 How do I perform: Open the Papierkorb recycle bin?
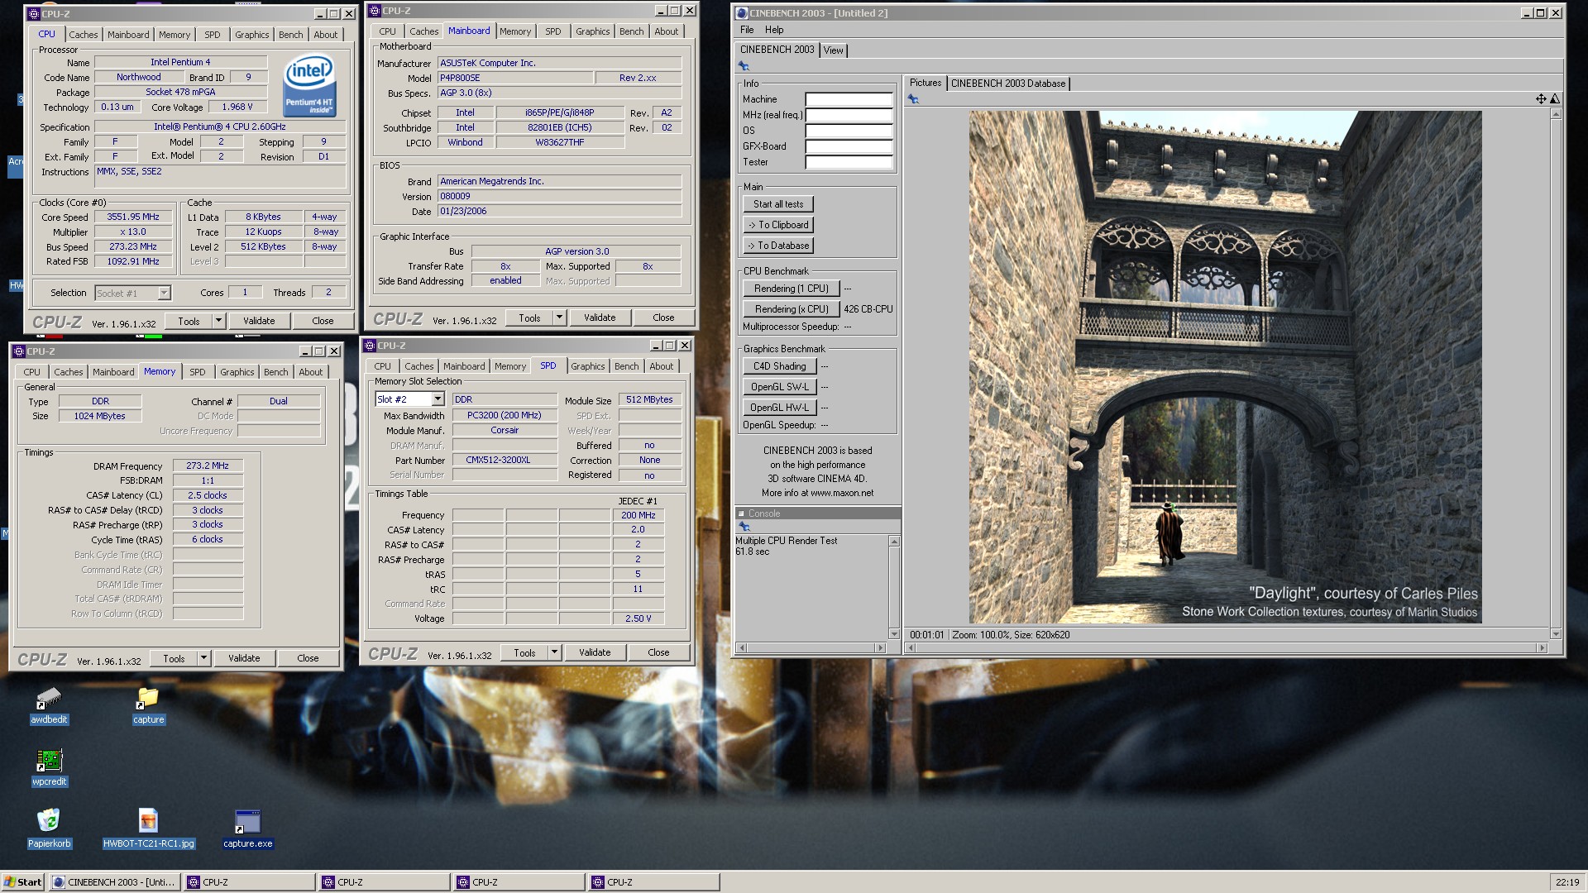(49, 820)
